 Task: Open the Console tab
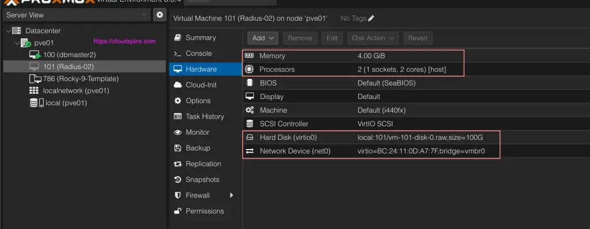click(206, 54)
